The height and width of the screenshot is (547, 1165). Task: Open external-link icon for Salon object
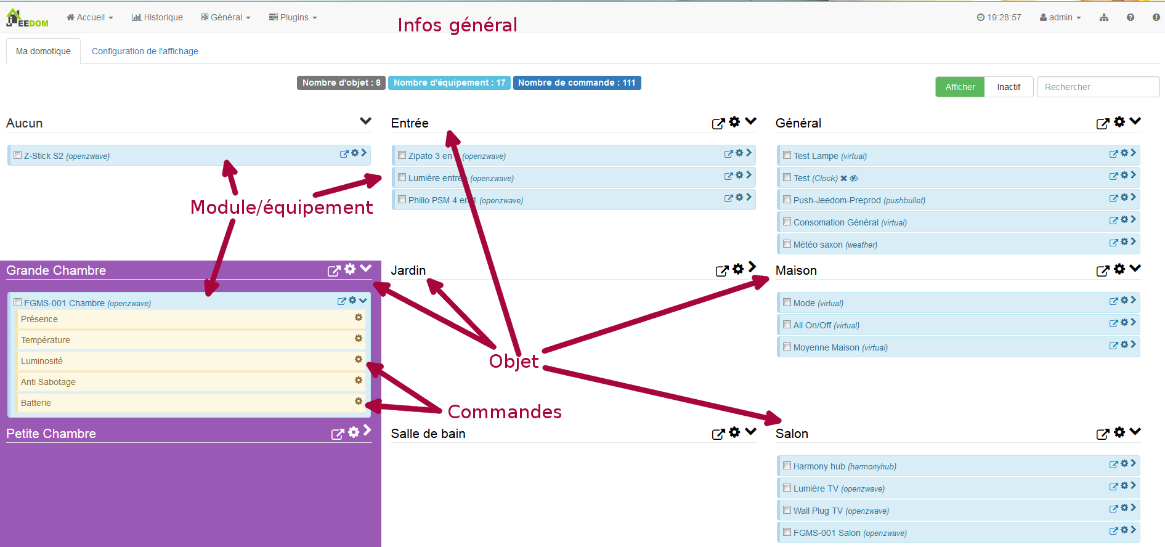pyautogui.click(x=1103, y=434)
